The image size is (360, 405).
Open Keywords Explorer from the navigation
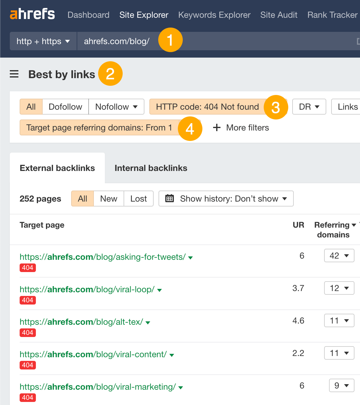214,15
